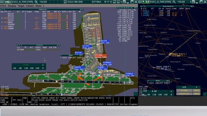Open the EGCC menu

3,6
